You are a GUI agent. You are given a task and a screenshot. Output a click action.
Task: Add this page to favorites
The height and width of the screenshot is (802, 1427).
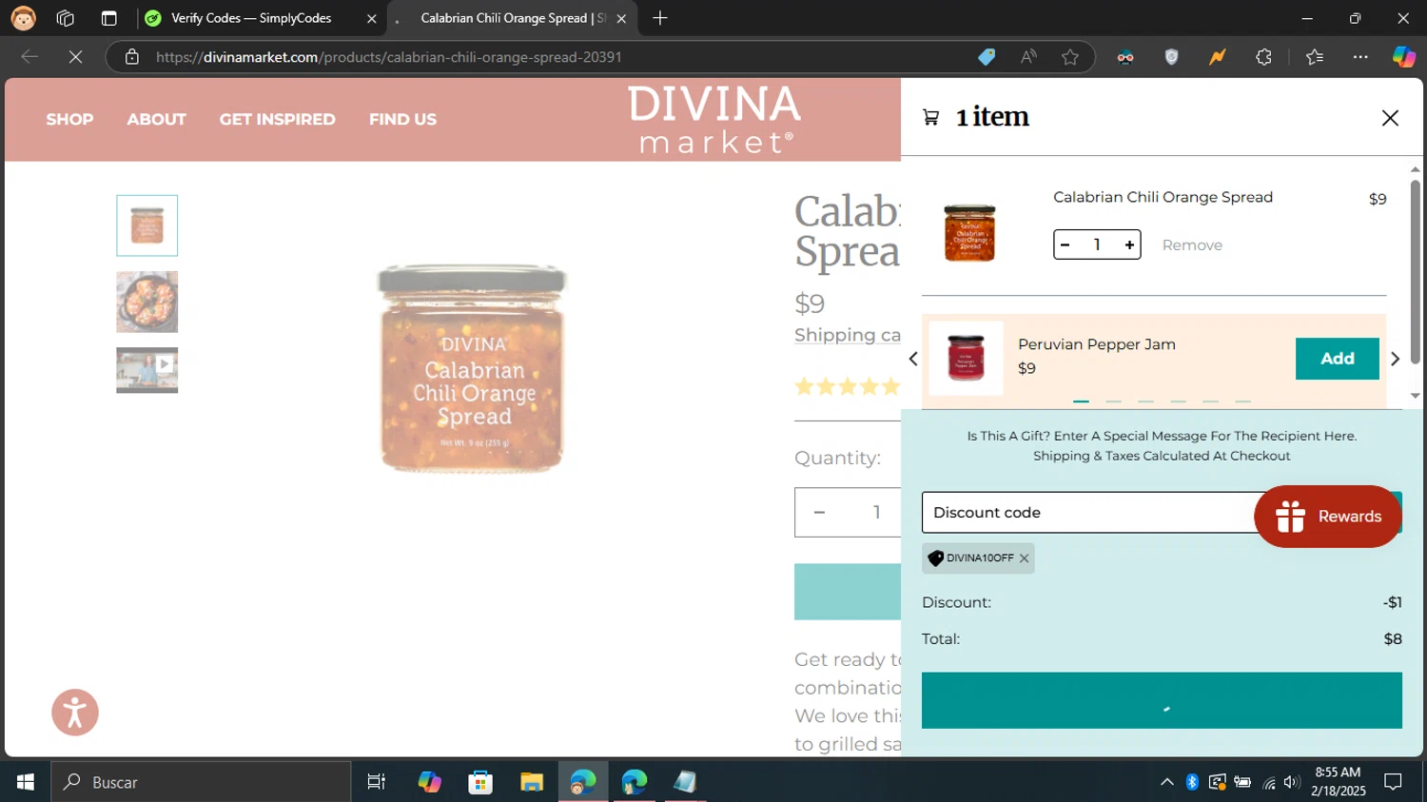pos(1070,57)
